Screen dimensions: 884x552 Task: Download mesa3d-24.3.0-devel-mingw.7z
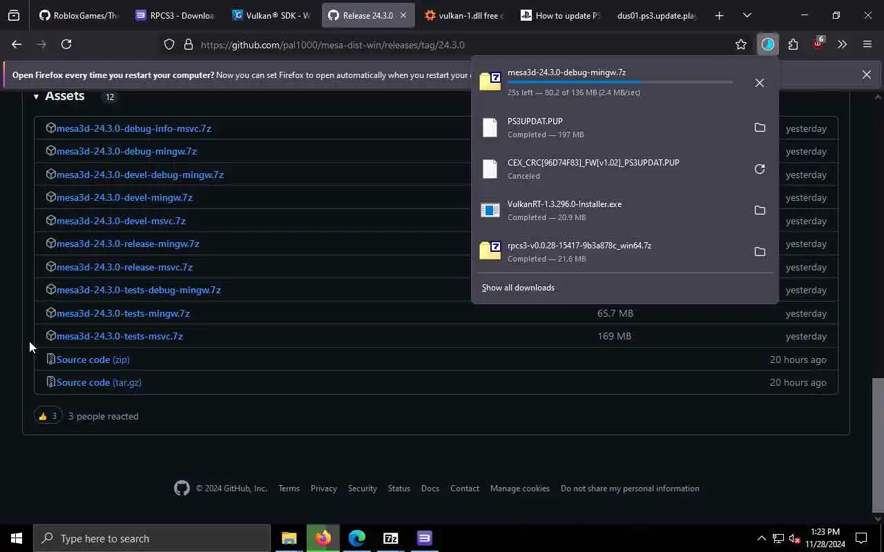pyautogui.click(x=124, y=197)
